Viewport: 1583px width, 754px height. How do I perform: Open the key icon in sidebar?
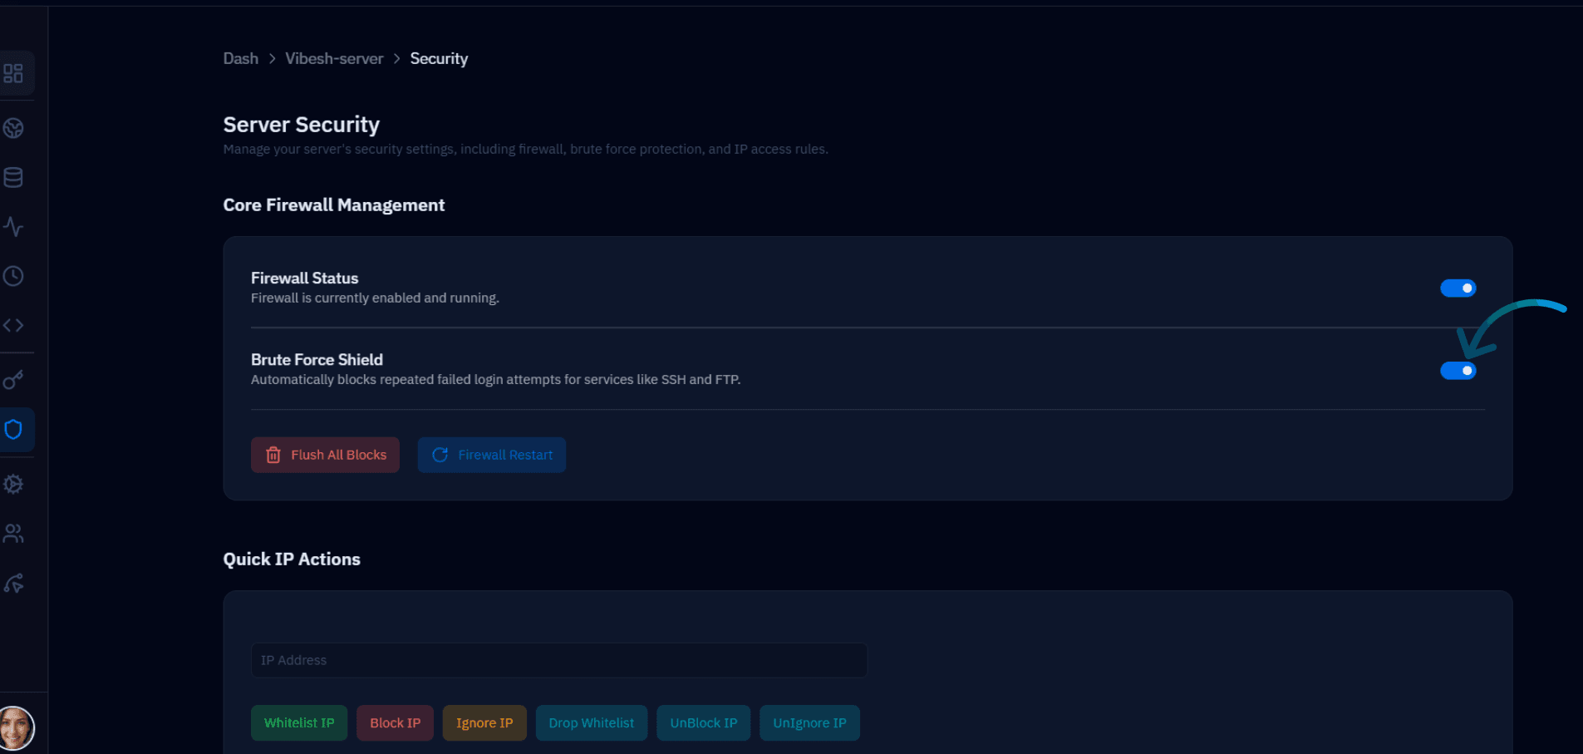pos(13,380)
